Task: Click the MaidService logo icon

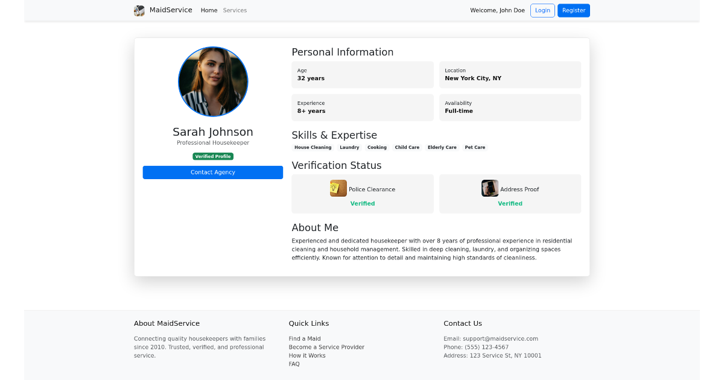Action: (139, 10)
